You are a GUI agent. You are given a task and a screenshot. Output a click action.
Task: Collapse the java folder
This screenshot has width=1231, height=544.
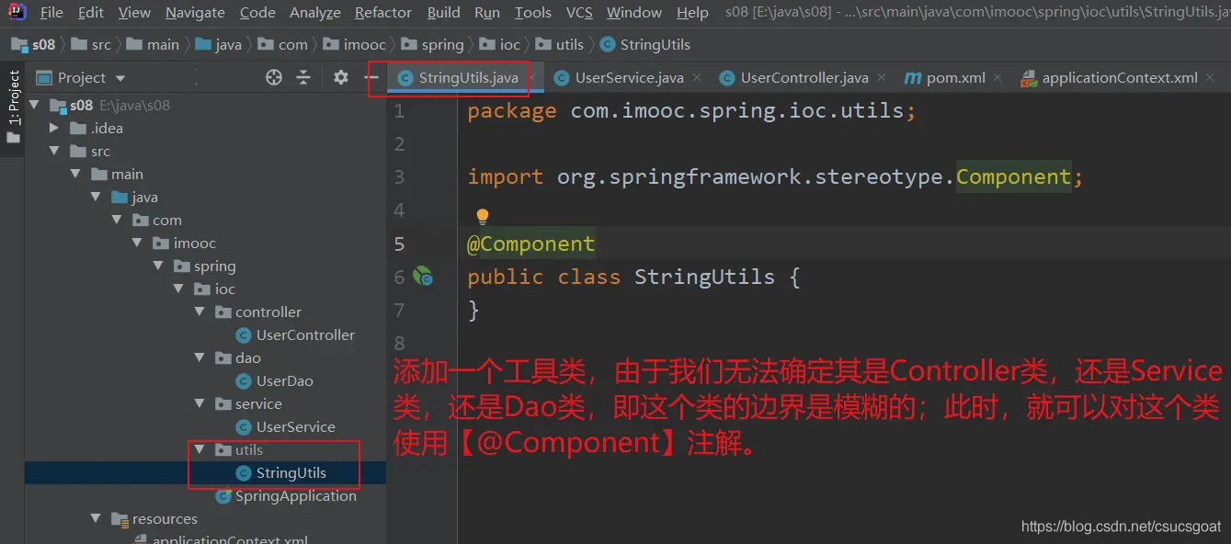96,197
